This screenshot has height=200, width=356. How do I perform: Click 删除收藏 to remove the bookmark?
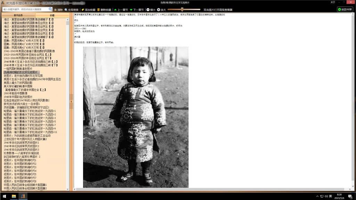coord(104,10)
